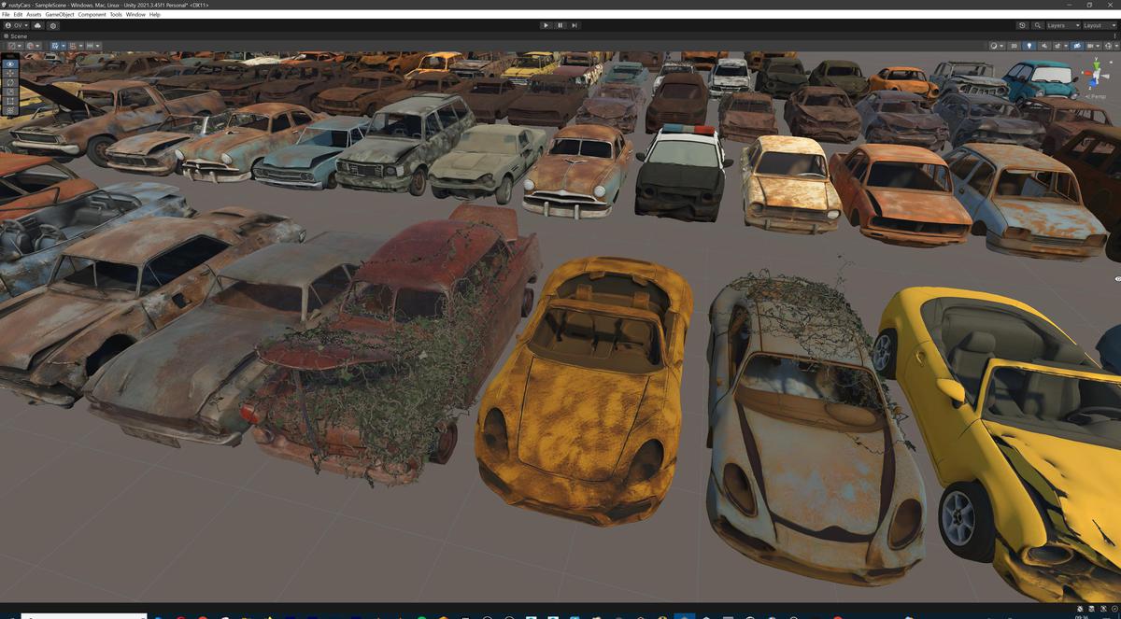Click the scene view camera settings icon
Image resolution: width=1121 pixels, height=619 pixels.
(1077, 46)
